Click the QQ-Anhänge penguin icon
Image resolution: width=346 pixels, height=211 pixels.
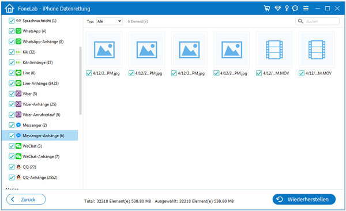tap(18, 177)
